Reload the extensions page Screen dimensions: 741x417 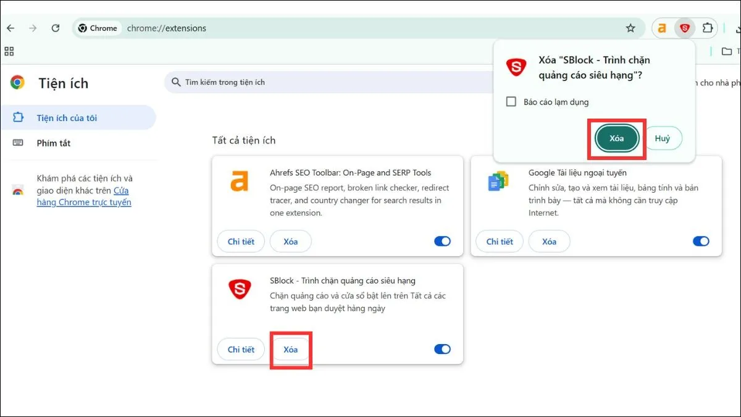click(56, 28)
